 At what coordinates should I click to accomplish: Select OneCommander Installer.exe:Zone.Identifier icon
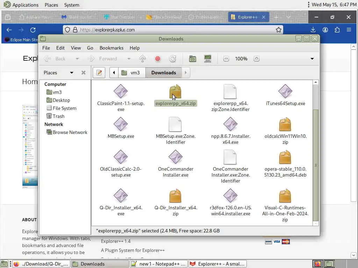tap(230, 157)
